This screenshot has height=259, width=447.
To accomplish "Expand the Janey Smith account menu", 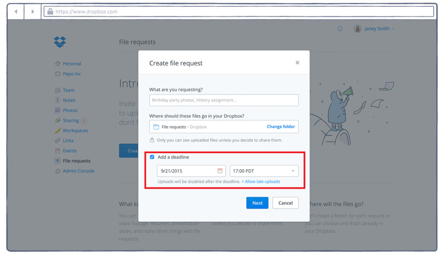I will click(x=379, y=28).
